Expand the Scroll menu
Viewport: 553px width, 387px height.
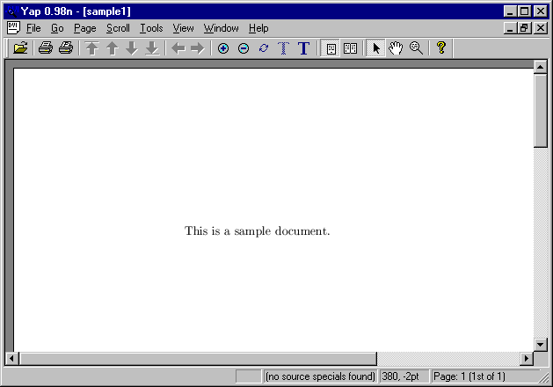118,28
